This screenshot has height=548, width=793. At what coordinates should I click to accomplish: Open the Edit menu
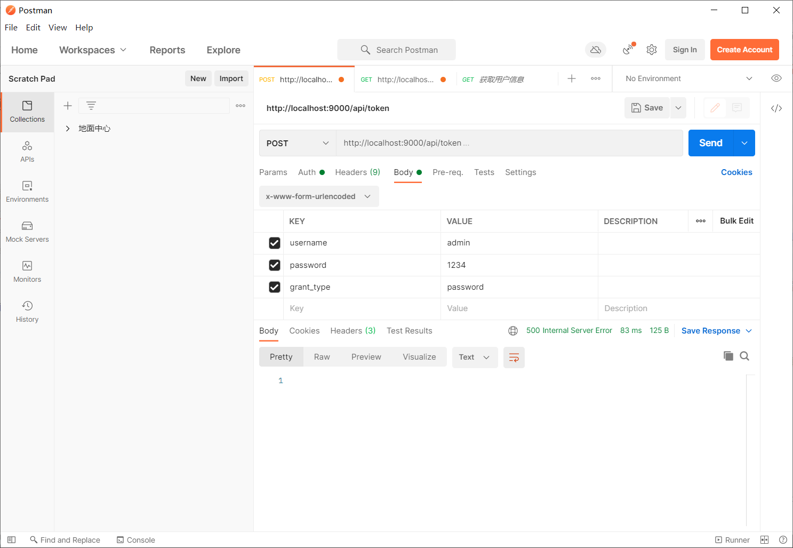(x=33, y=28)
